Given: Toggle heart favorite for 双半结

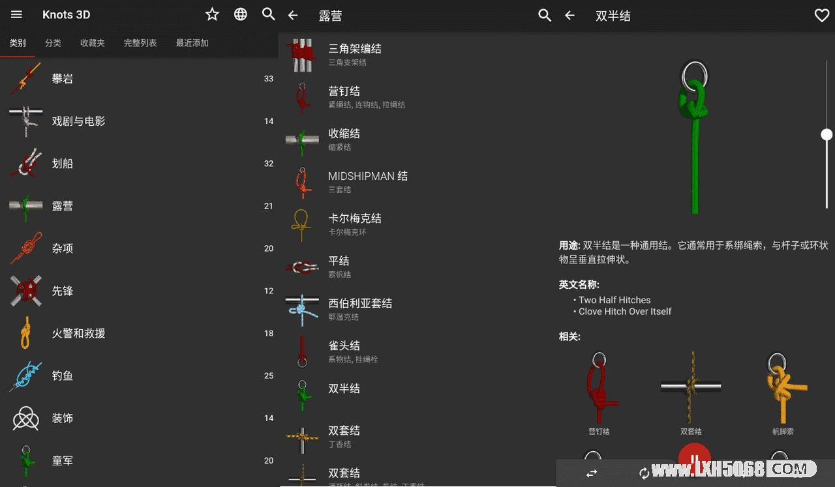Looking at the screenshot, I should coord(822,16).
